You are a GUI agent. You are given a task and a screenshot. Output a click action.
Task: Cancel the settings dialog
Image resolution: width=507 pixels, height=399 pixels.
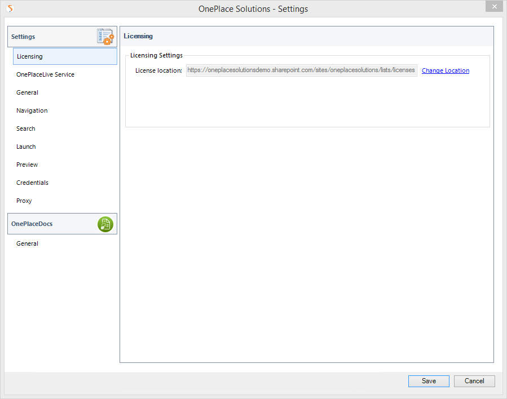click(x=474, y=381)
